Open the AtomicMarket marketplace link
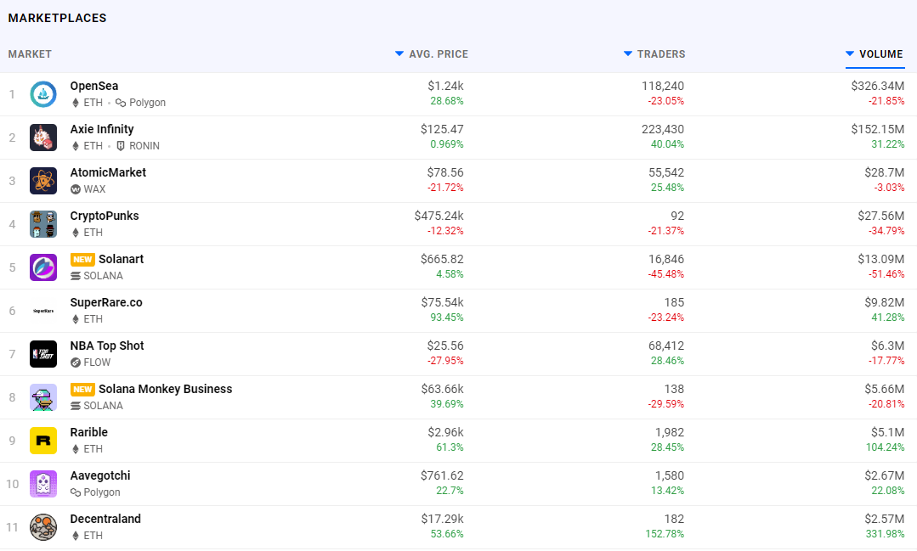 pos(108,172)
